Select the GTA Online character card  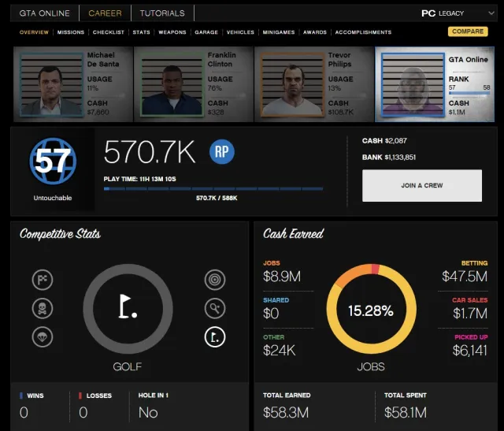point(435,84)
